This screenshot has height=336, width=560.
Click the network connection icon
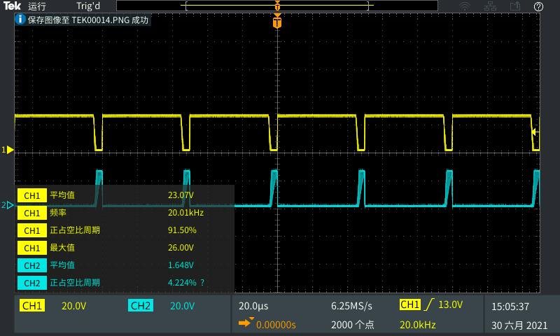tap(490, 6)
